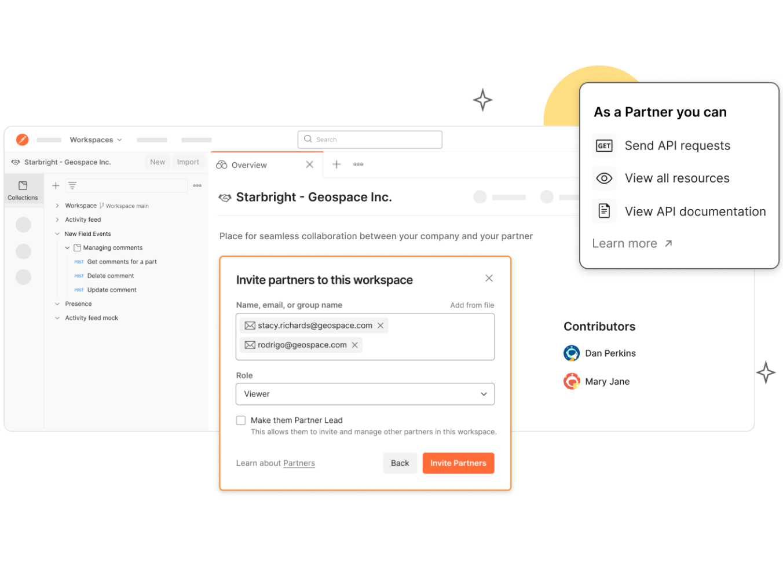Click the eye icon beside View all resources

(604, 178)
